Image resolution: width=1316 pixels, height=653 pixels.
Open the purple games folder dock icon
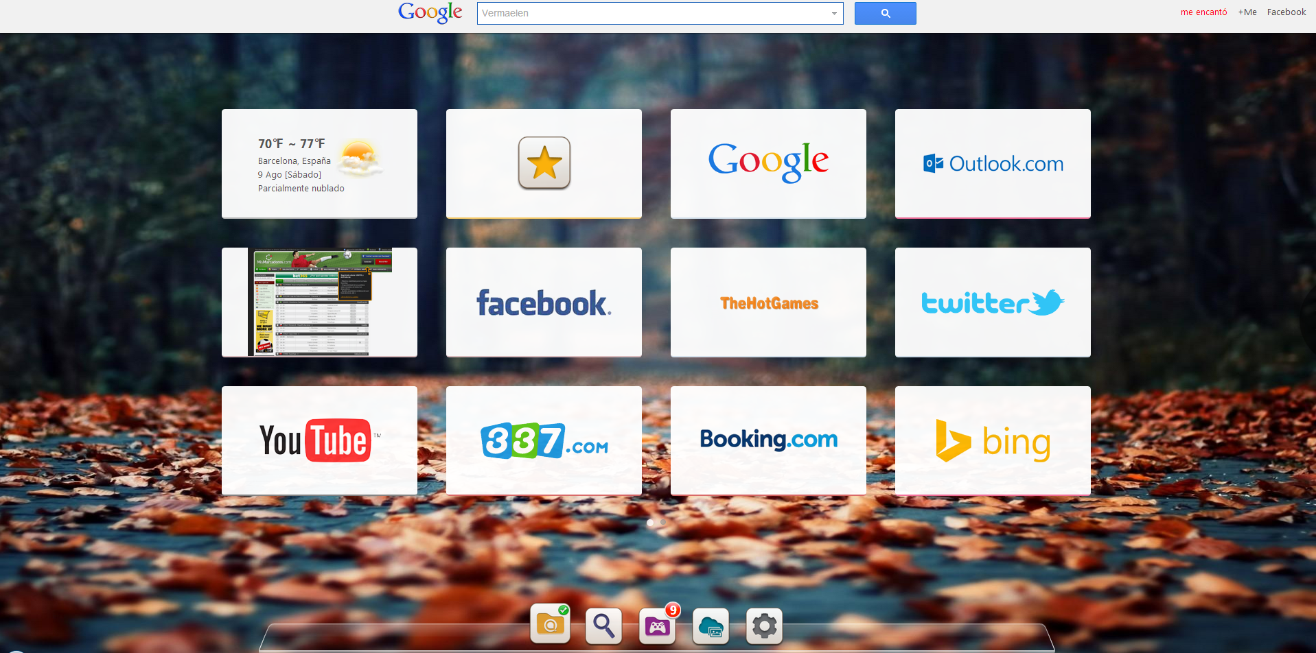coord(658,626)
